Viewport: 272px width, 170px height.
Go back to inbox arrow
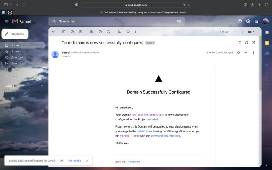(53, 32)
